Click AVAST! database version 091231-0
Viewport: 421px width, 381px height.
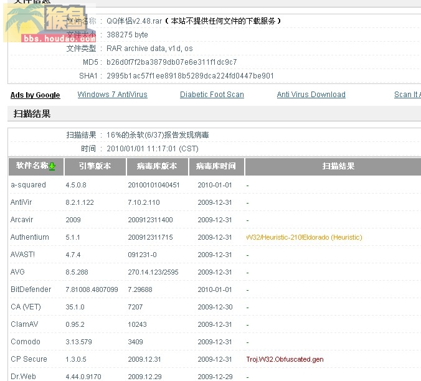[x=142, y=255]
